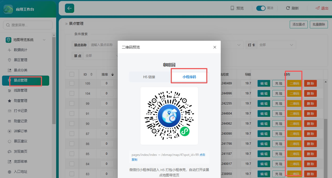Click 删除 for the ID 91 row
Viewport: 332px width, 178px height.
click(310, 114)
